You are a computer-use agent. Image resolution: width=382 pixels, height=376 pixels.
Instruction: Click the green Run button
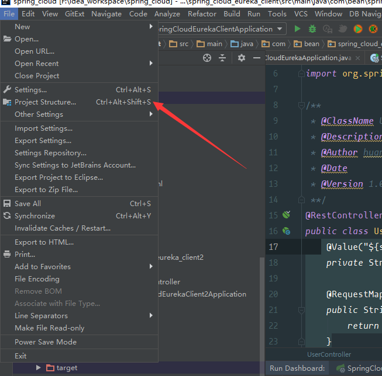(297, 29)
